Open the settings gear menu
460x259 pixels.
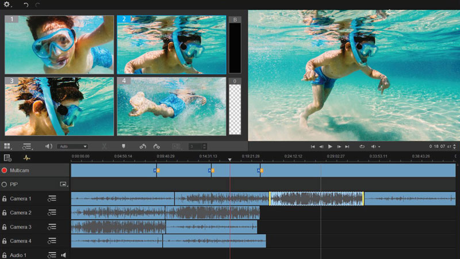pos(6,5)
